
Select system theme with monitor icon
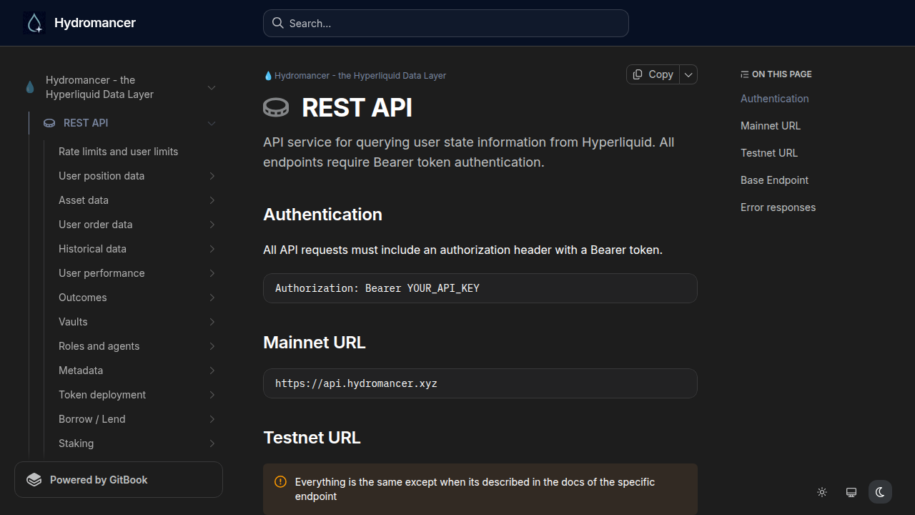[851, 492]
